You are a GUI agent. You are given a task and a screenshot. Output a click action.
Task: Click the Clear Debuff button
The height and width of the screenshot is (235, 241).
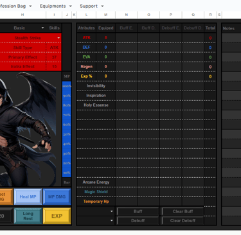pos(183,221)
